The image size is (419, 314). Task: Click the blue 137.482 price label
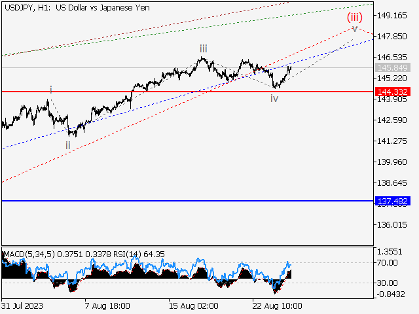pos(393,201)
